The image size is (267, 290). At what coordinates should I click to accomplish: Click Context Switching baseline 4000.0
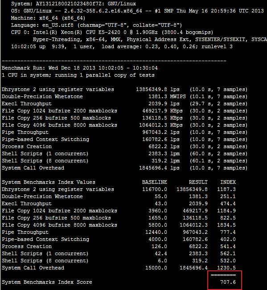click(158, 239)
